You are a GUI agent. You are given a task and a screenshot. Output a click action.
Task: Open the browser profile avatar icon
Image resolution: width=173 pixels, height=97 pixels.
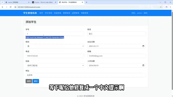pyautogui.click(x=167, y=7)
